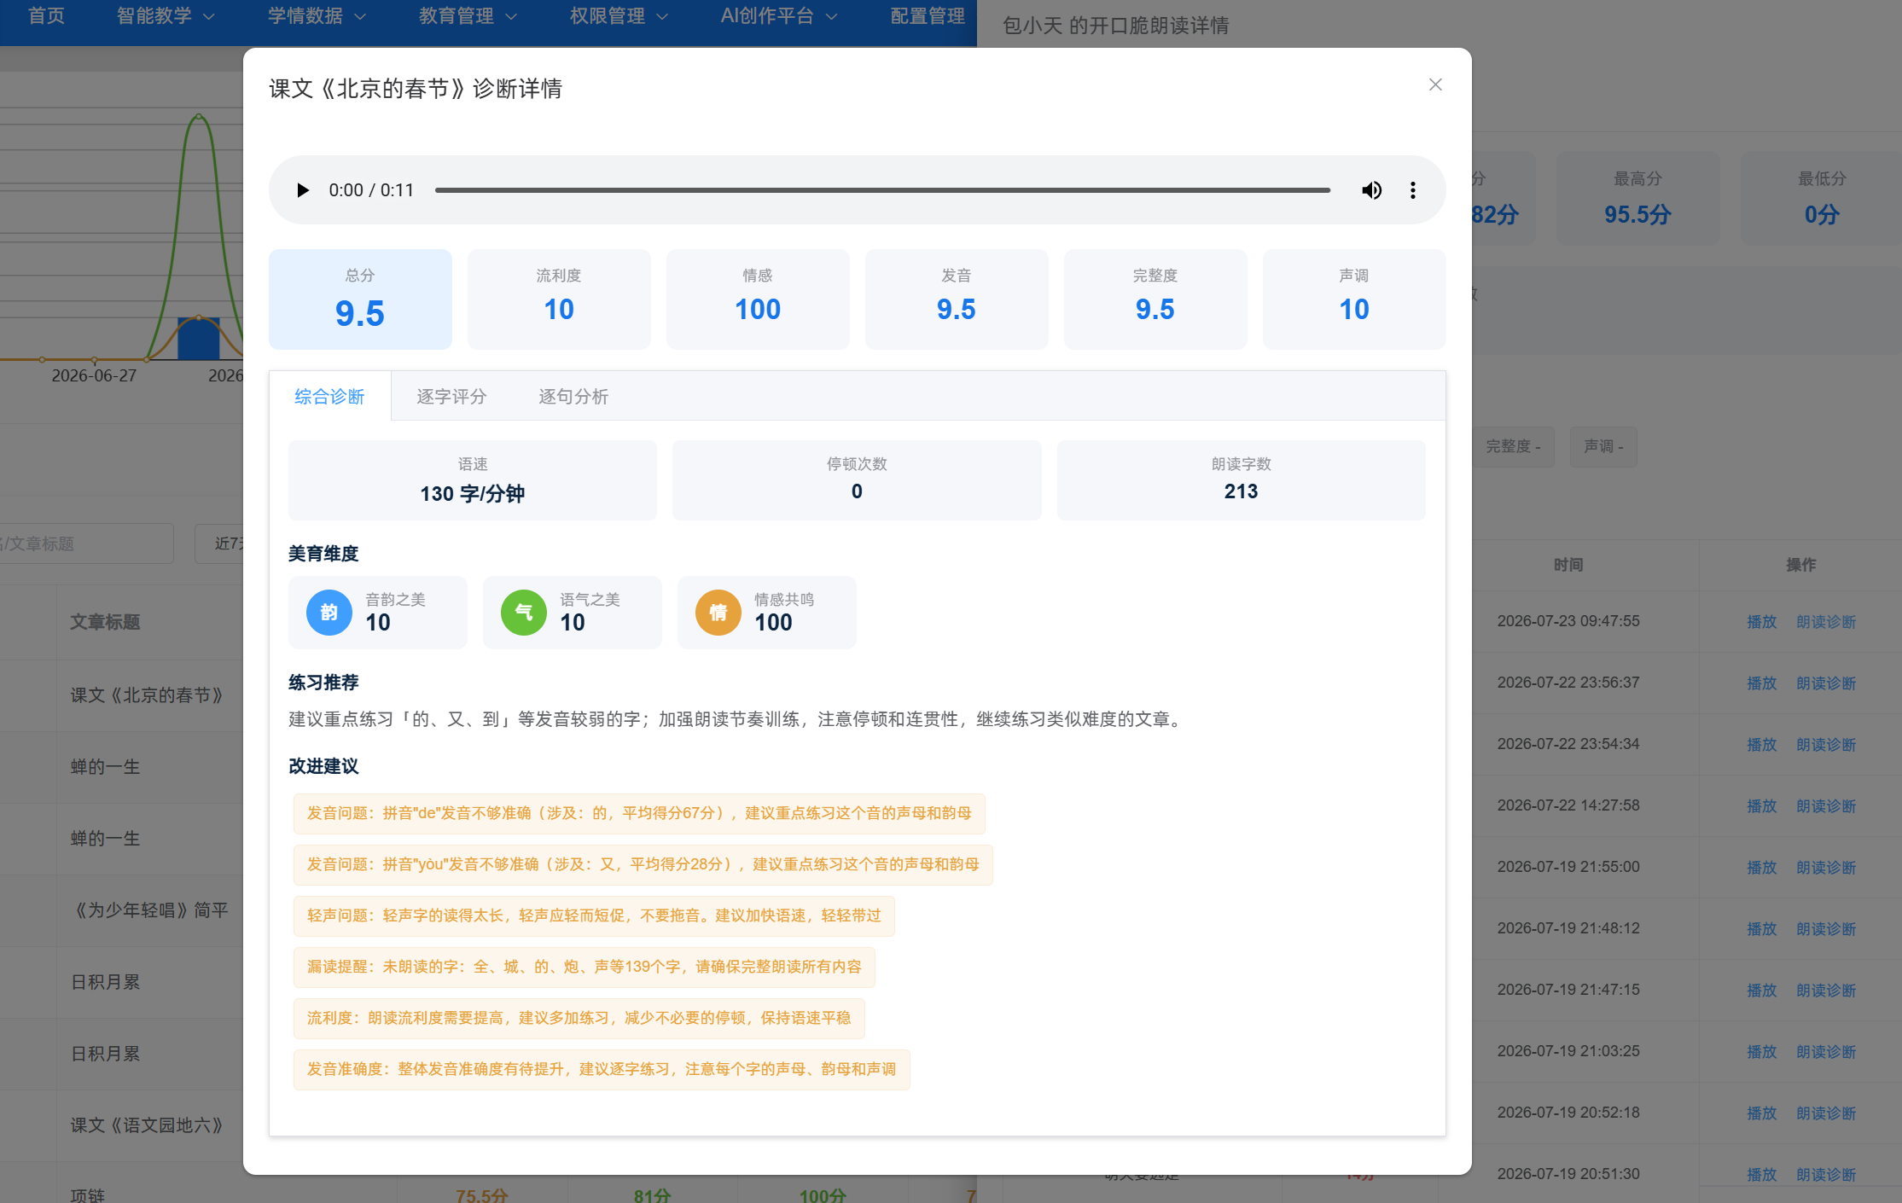Open 朗读诊断 for 2026-07-19 21:55:00 record
This screenshot has width=1902, height=1203.
point(1826,868)
